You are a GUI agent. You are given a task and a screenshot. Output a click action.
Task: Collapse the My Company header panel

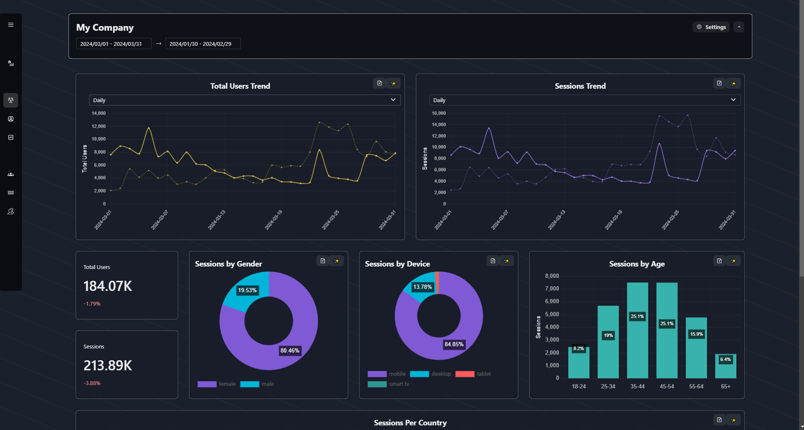739,27
